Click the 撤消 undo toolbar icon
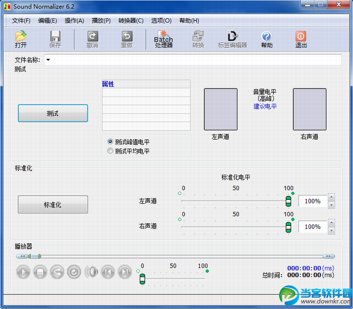Viewport: 353px width, 309px height. [92, 39]
